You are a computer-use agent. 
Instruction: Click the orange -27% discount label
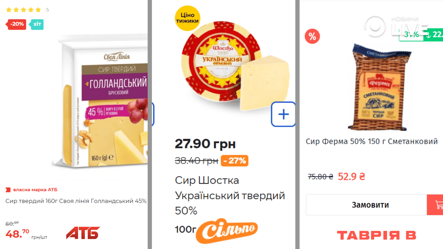(234, 160)
